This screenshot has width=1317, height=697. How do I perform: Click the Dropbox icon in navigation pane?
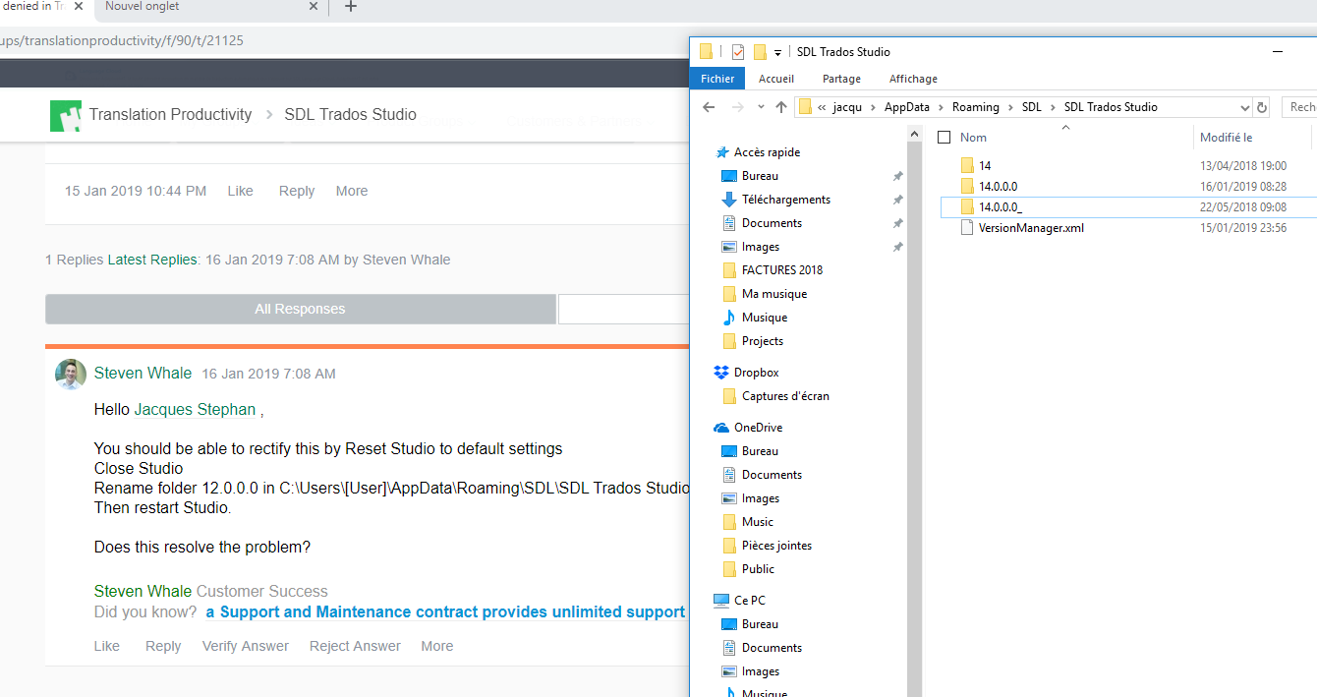pos(721,373)
